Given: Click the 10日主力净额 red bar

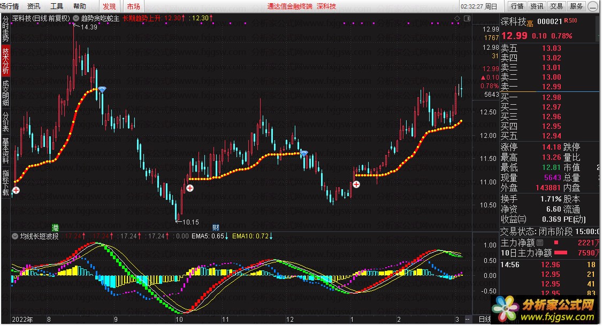Looking at the screenshot, I should tap(561, 253).
